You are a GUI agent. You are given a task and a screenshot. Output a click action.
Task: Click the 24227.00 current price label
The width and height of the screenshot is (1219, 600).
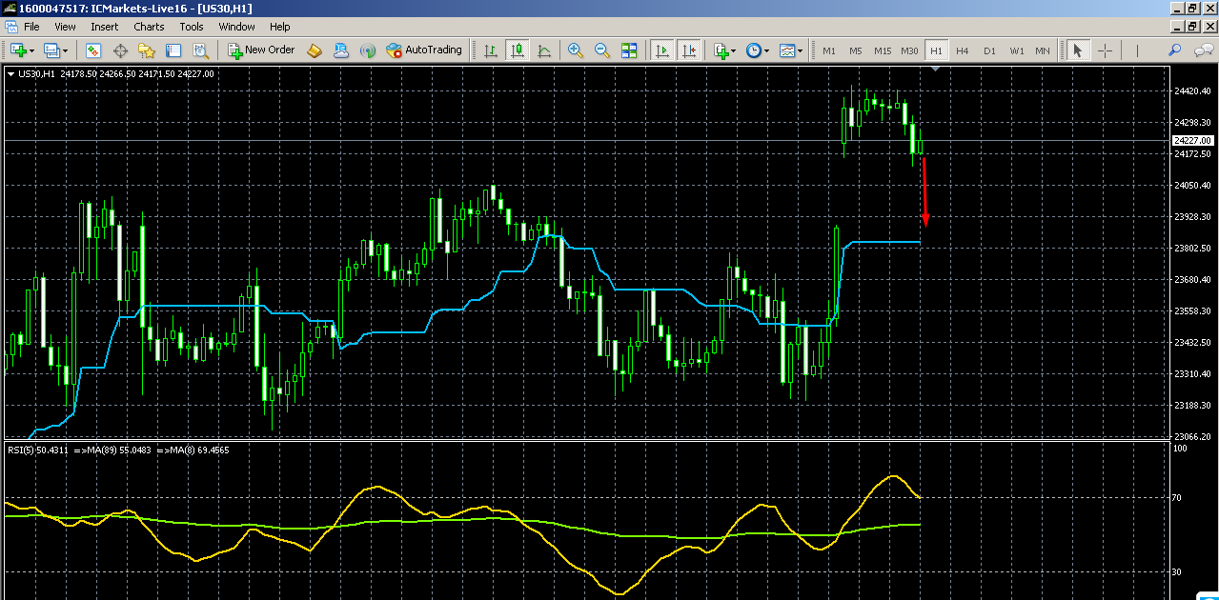pos(1192,140)
